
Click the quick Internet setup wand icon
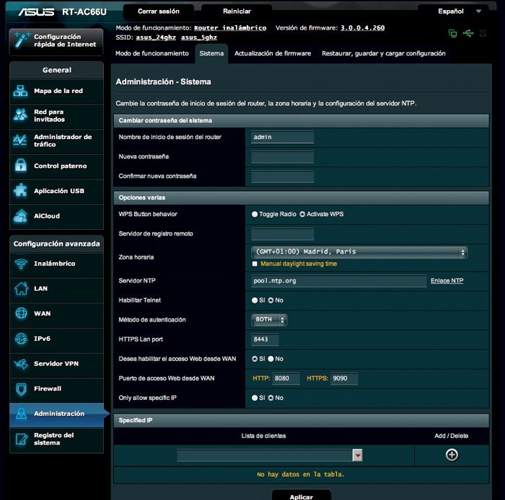pos(22,40)
